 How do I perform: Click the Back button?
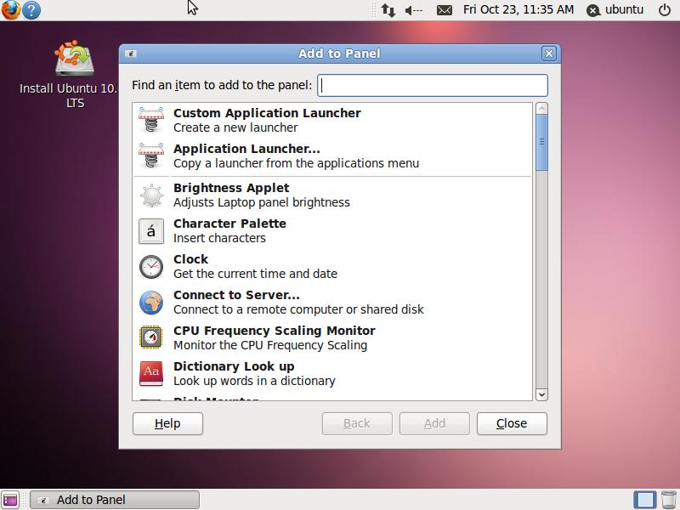357,423
